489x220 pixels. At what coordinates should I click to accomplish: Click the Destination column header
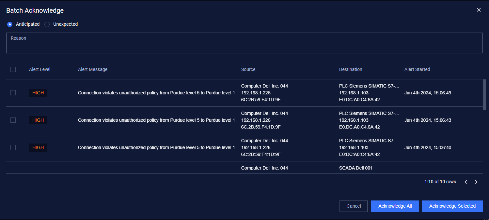[x=351, y=69]
